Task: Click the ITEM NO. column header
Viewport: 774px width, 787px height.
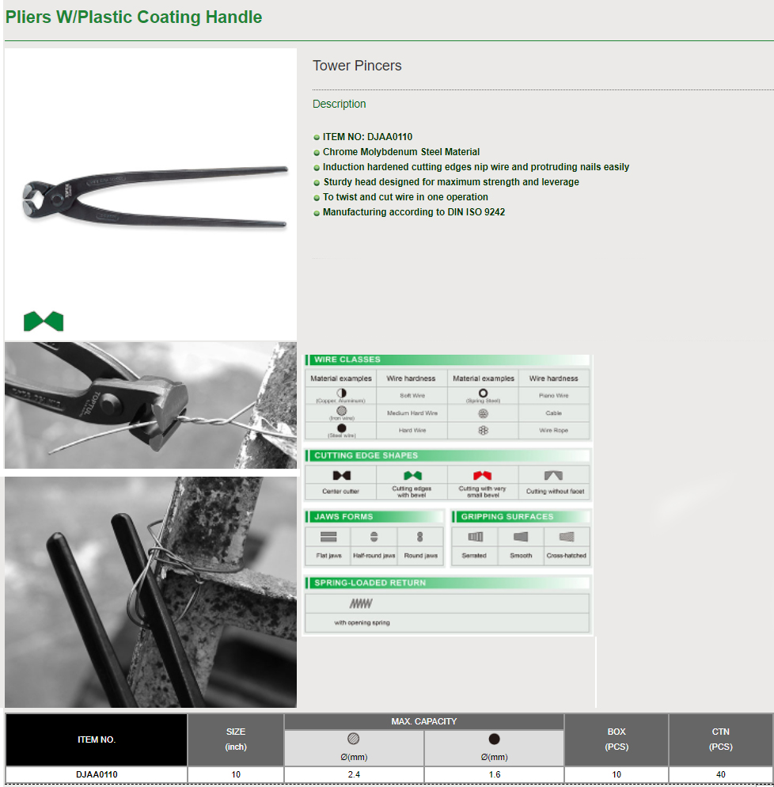Action: [x=97, y=739]
